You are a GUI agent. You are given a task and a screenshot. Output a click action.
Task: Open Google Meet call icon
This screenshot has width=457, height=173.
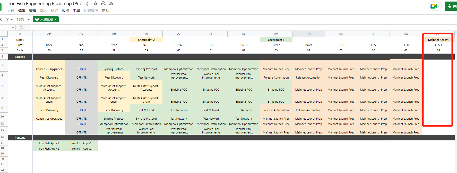click(433, 6)
